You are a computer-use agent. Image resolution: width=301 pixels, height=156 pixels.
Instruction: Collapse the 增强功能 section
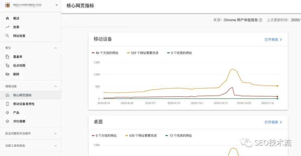pos(55,86)
